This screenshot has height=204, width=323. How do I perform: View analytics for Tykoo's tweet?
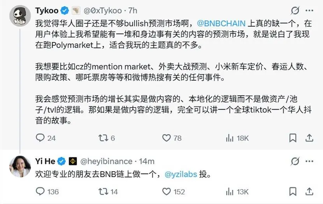coord(230,138)
